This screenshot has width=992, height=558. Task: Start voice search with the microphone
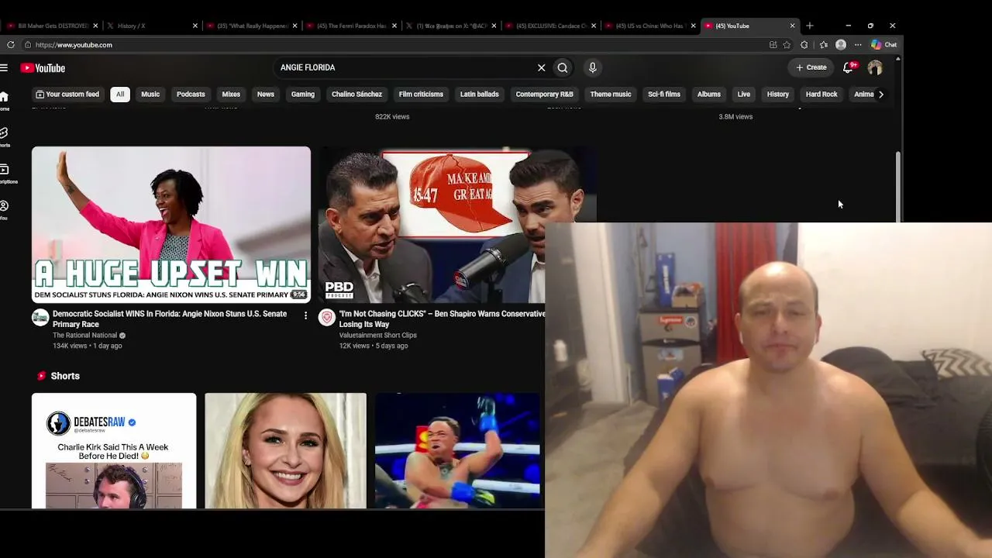coord(593,67)
